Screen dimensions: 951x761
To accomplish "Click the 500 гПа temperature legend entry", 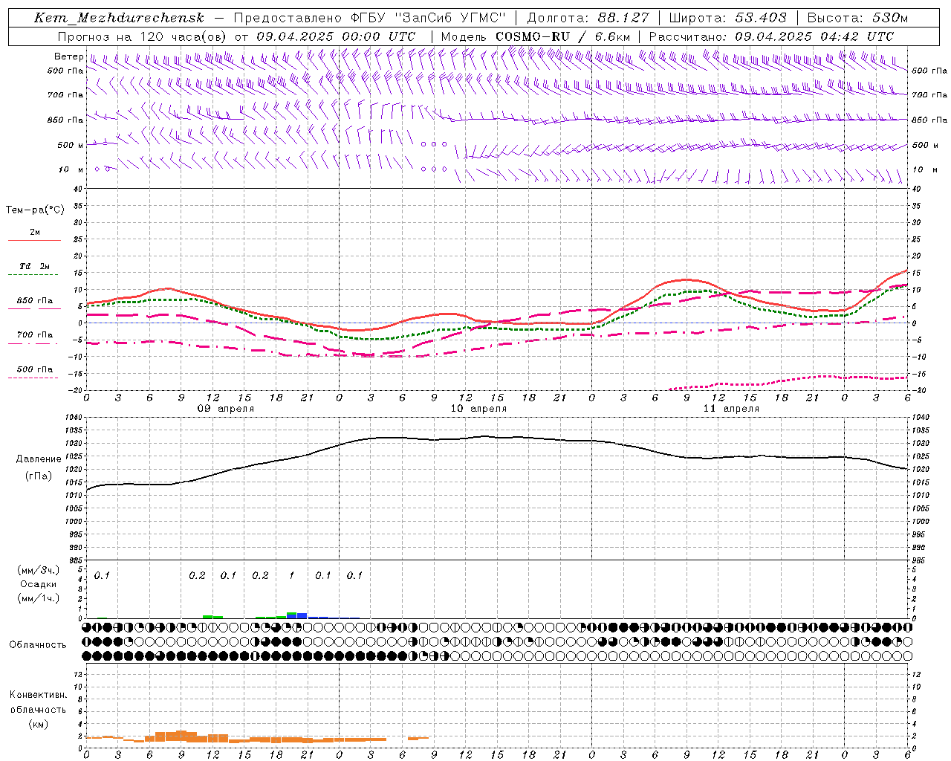I will tap(35, 369).
